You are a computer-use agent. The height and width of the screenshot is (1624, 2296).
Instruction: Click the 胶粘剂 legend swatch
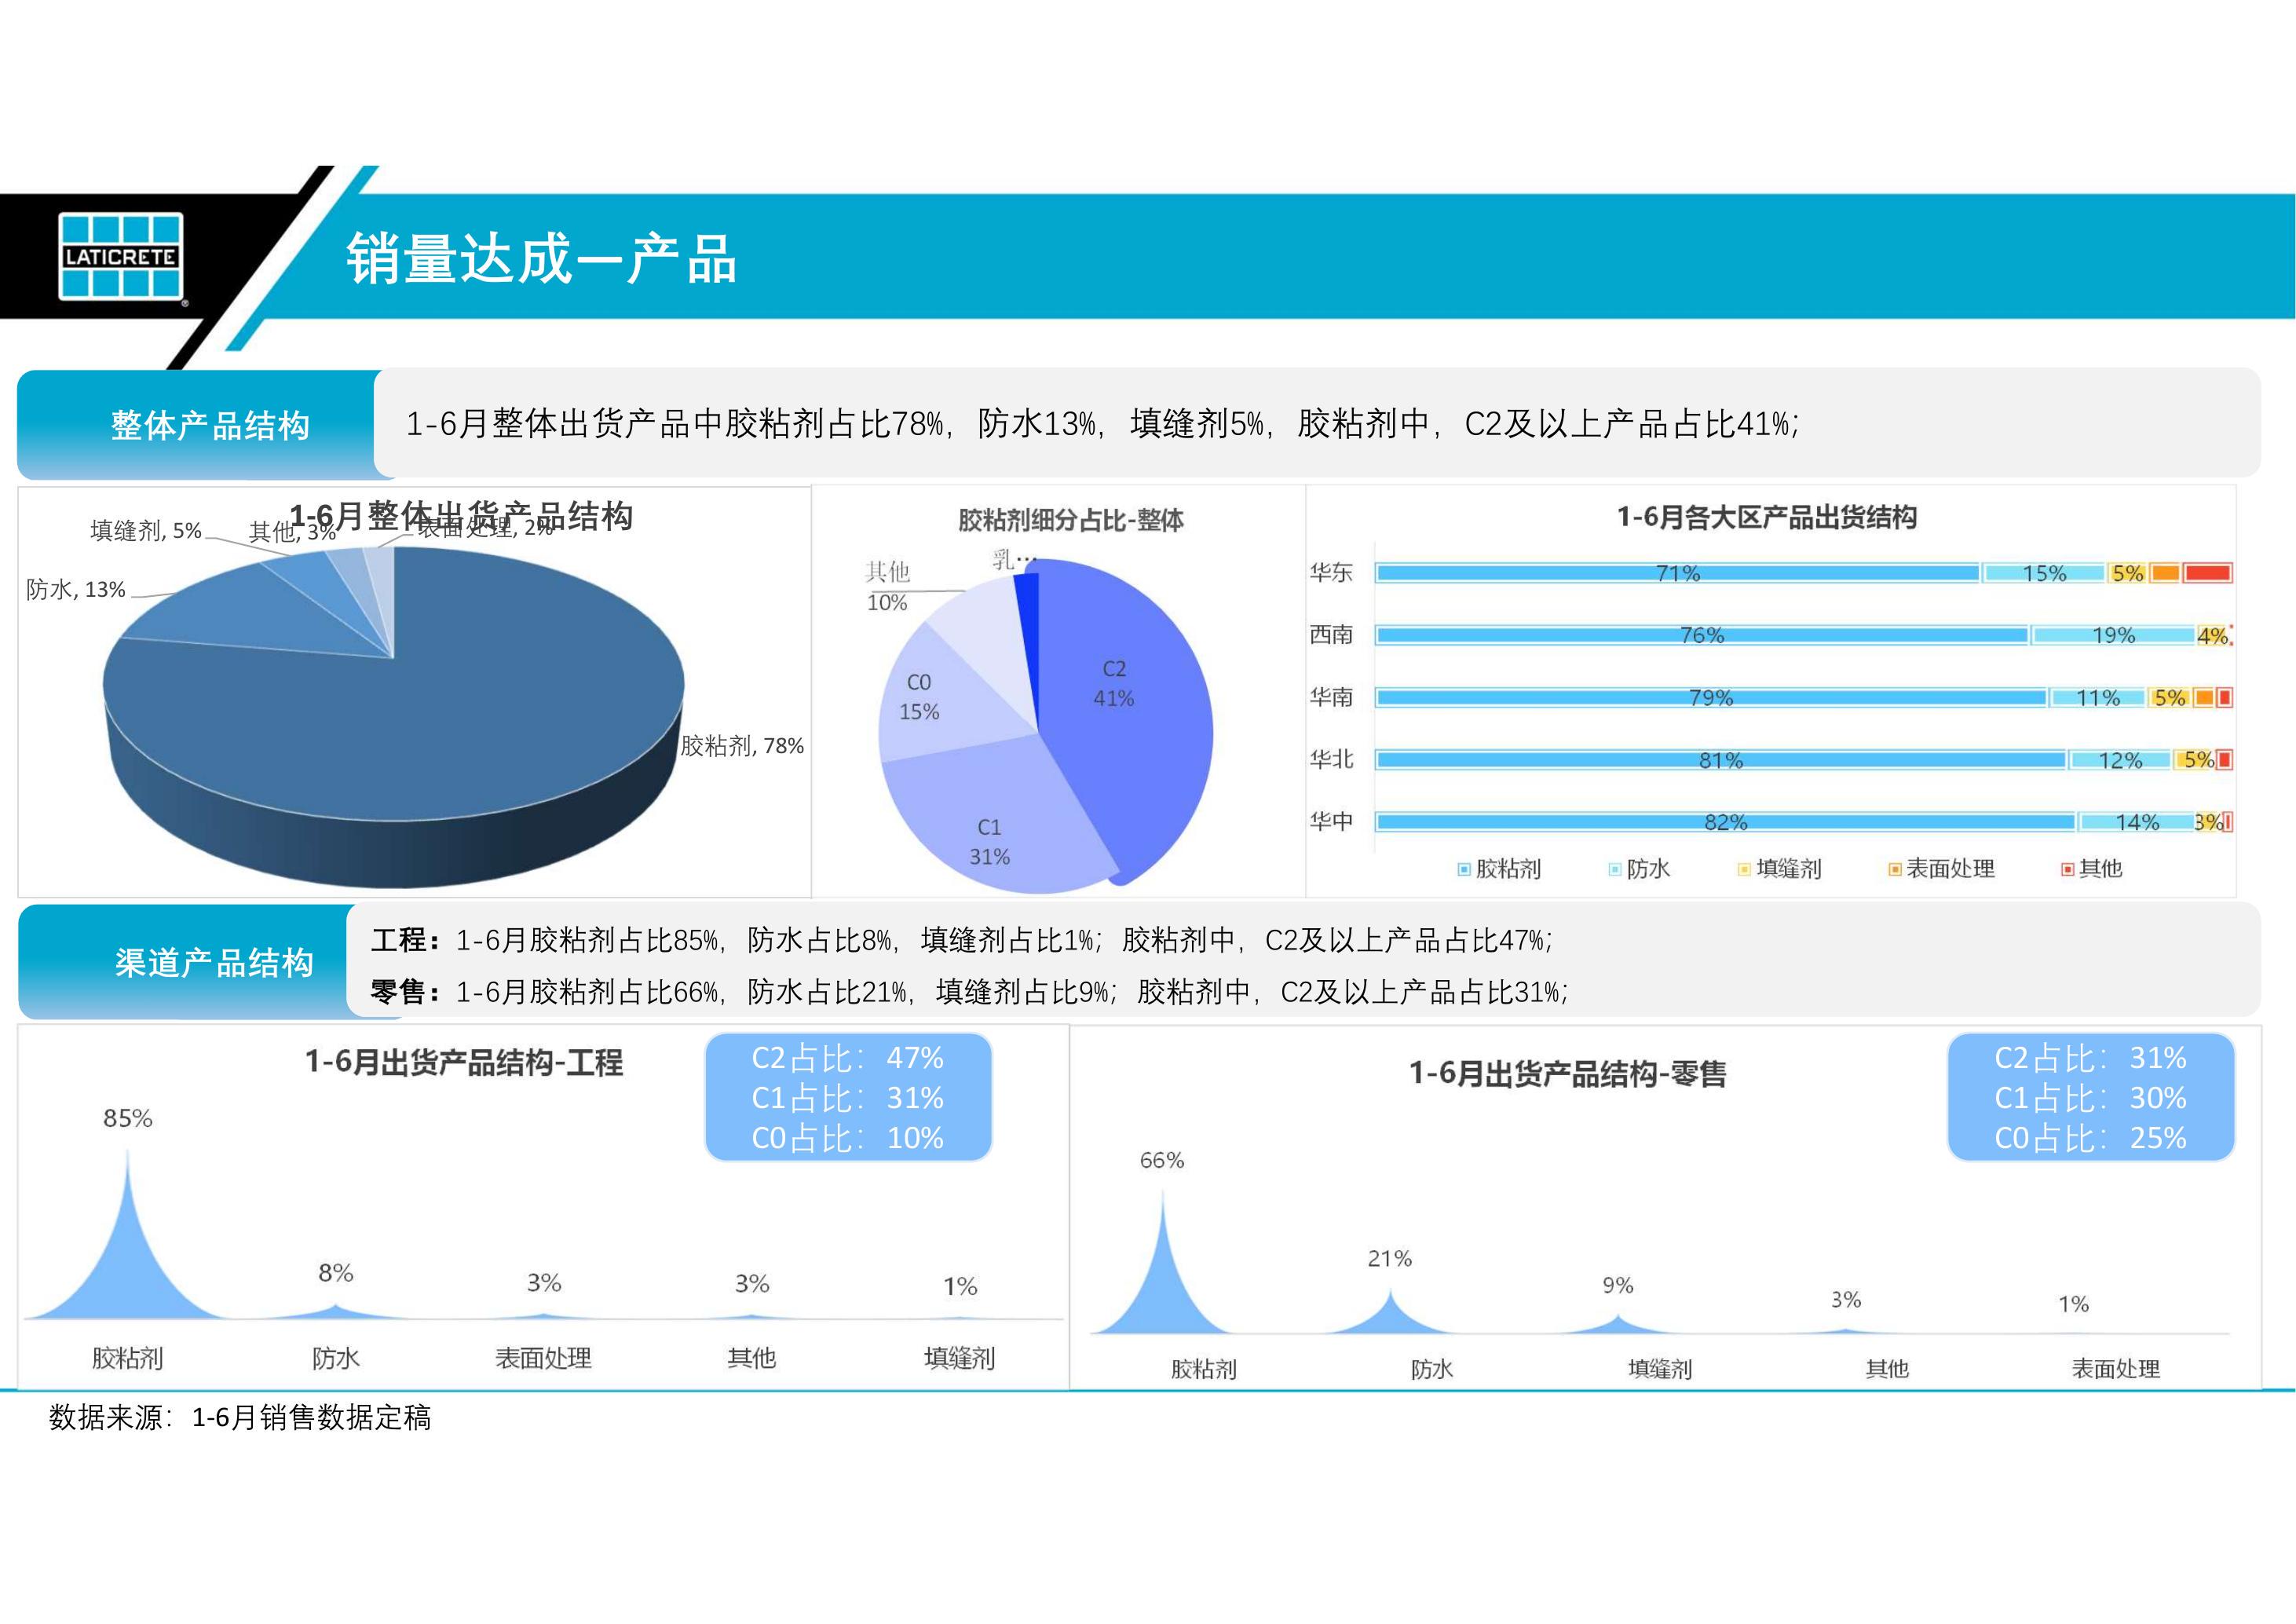pos(1464,870)
